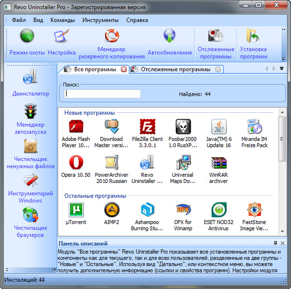
Task: Show previous tab with left arrow
Action: [x=266, y=68]
